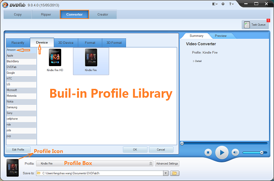The height and width of the screenshot is (181, 274).
Task: Click the Edit Profile button
Action: [18, 150]
